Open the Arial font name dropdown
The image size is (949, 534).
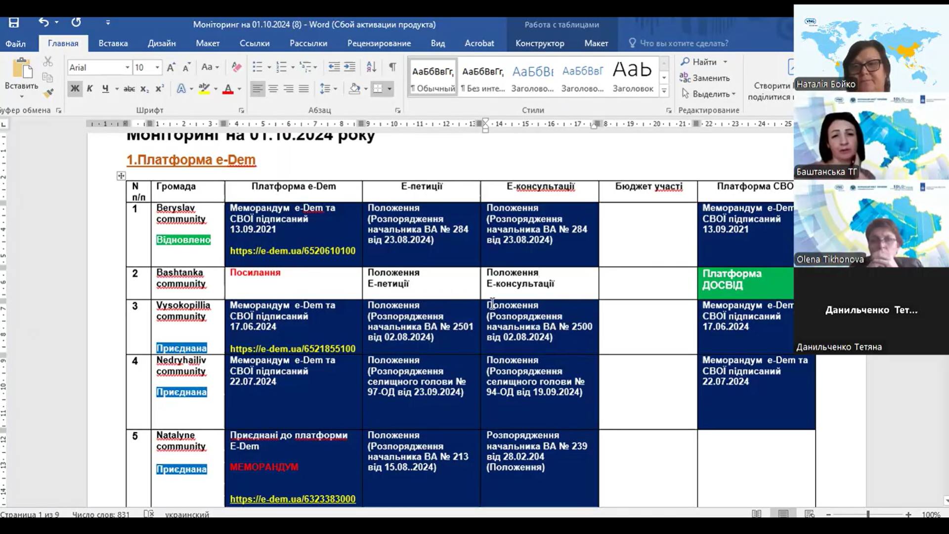coord(127,68)
